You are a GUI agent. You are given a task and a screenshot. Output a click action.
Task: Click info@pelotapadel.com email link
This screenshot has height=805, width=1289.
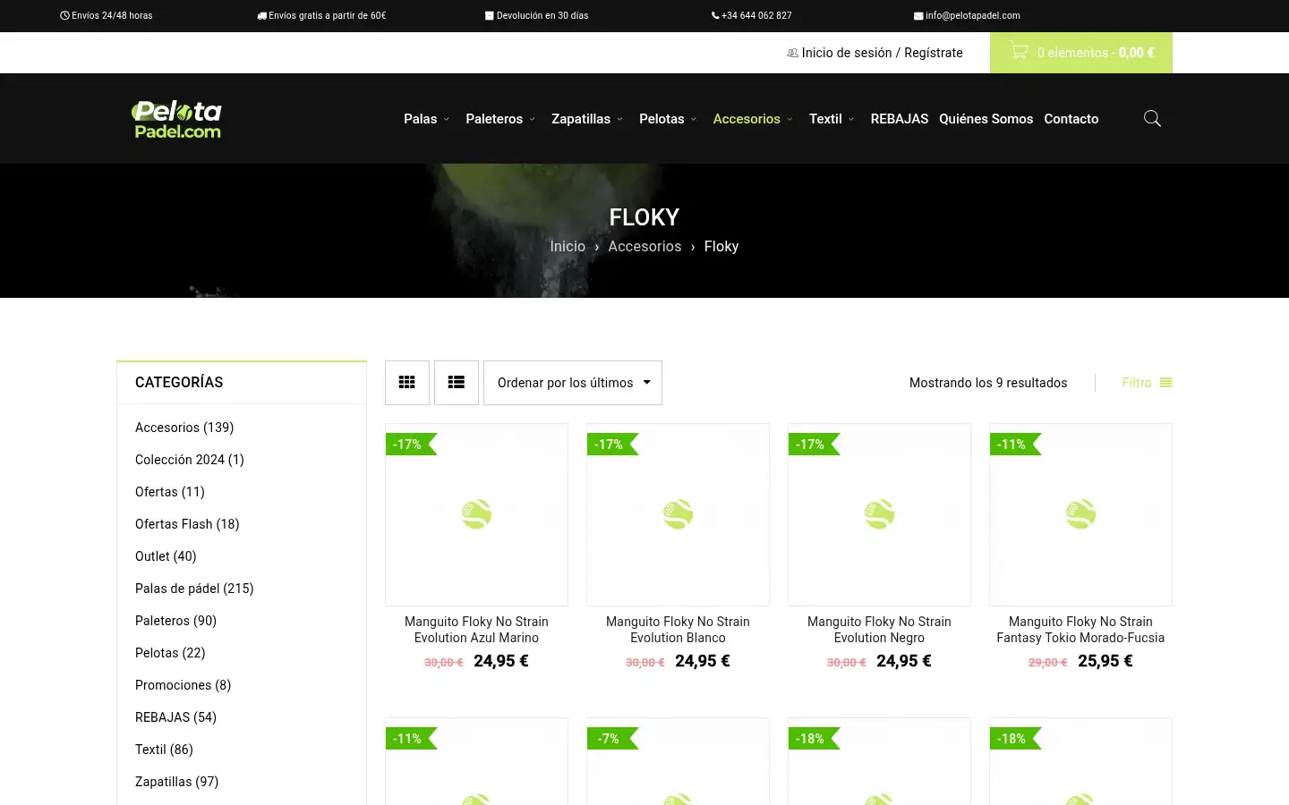click(973, 15)
